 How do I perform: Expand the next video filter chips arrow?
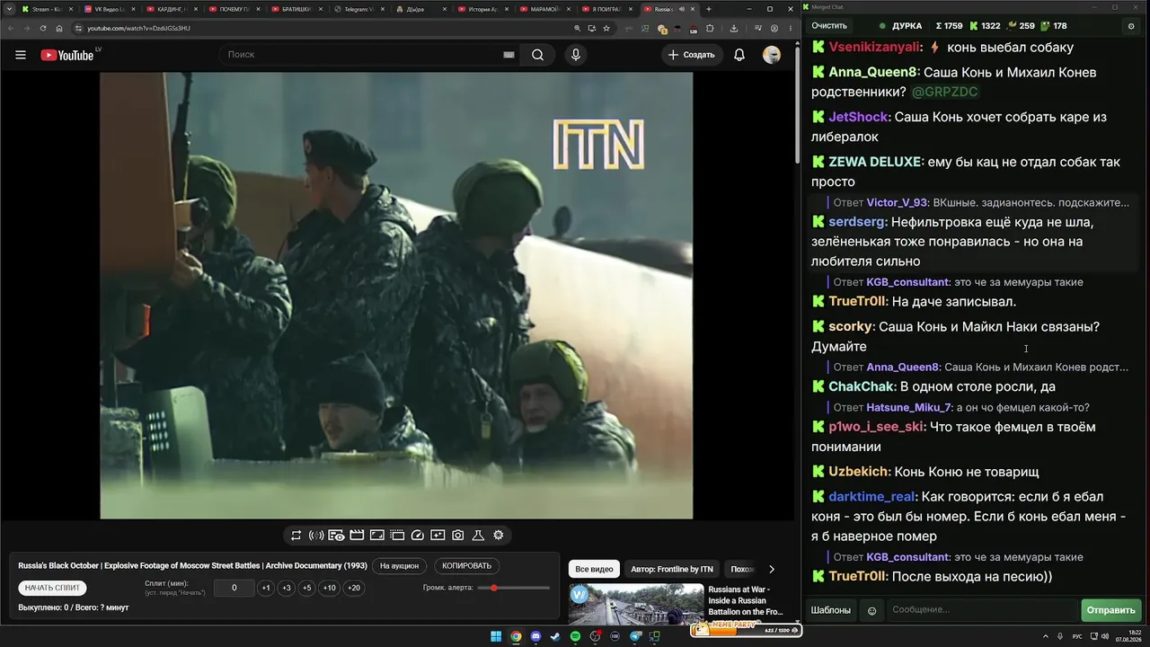[771, 569]
